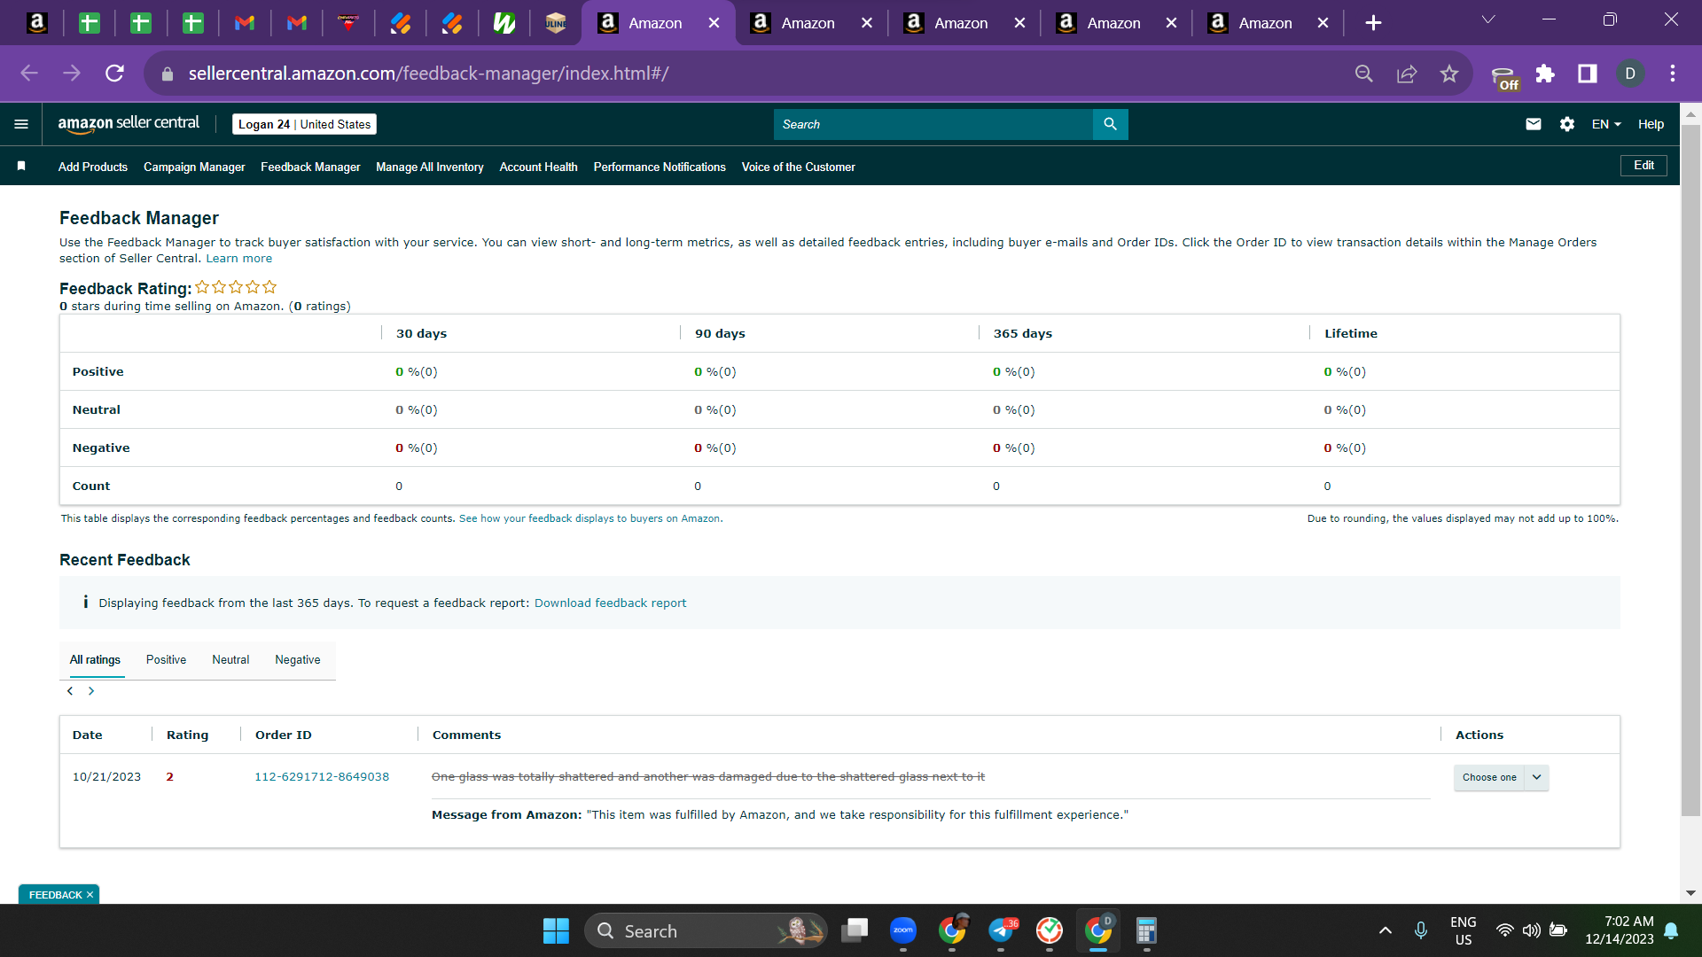Open the buyer messages envelope icon
This screenshot has width=1702, height=957.
pos(1534,124)
